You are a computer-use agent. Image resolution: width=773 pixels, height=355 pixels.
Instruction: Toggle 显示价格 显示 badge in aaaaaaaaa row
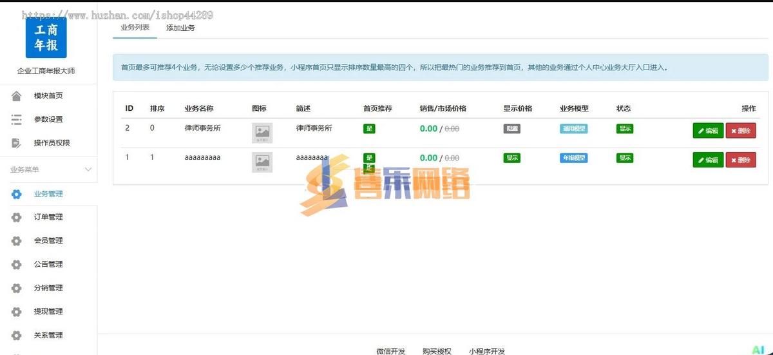[x=511, y=158]
